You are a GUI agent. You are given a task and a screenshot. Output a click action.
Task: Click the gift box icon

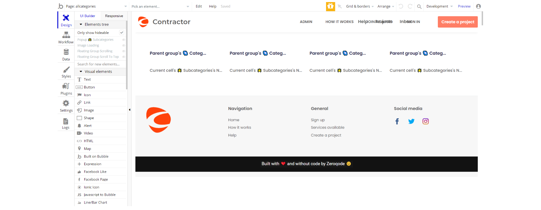pyautogui.click(x=331, y=6)
